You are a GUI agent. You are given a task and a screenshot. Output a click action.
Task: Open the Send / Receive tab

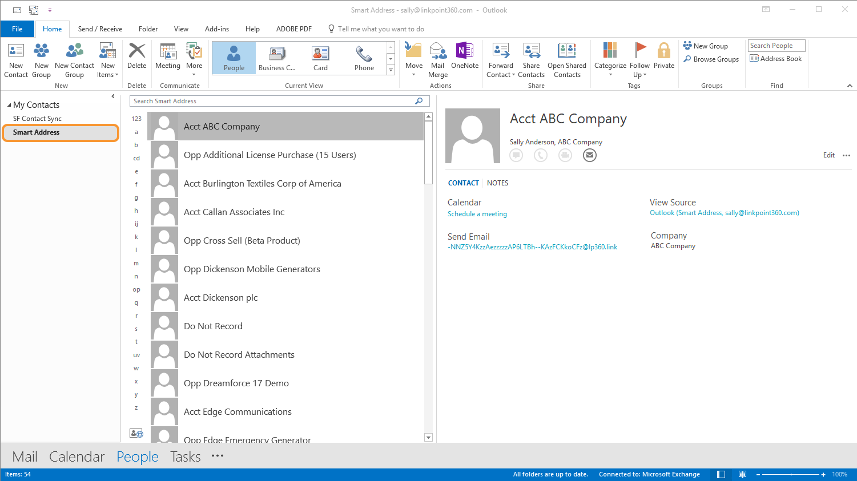(x=100, y=29)
